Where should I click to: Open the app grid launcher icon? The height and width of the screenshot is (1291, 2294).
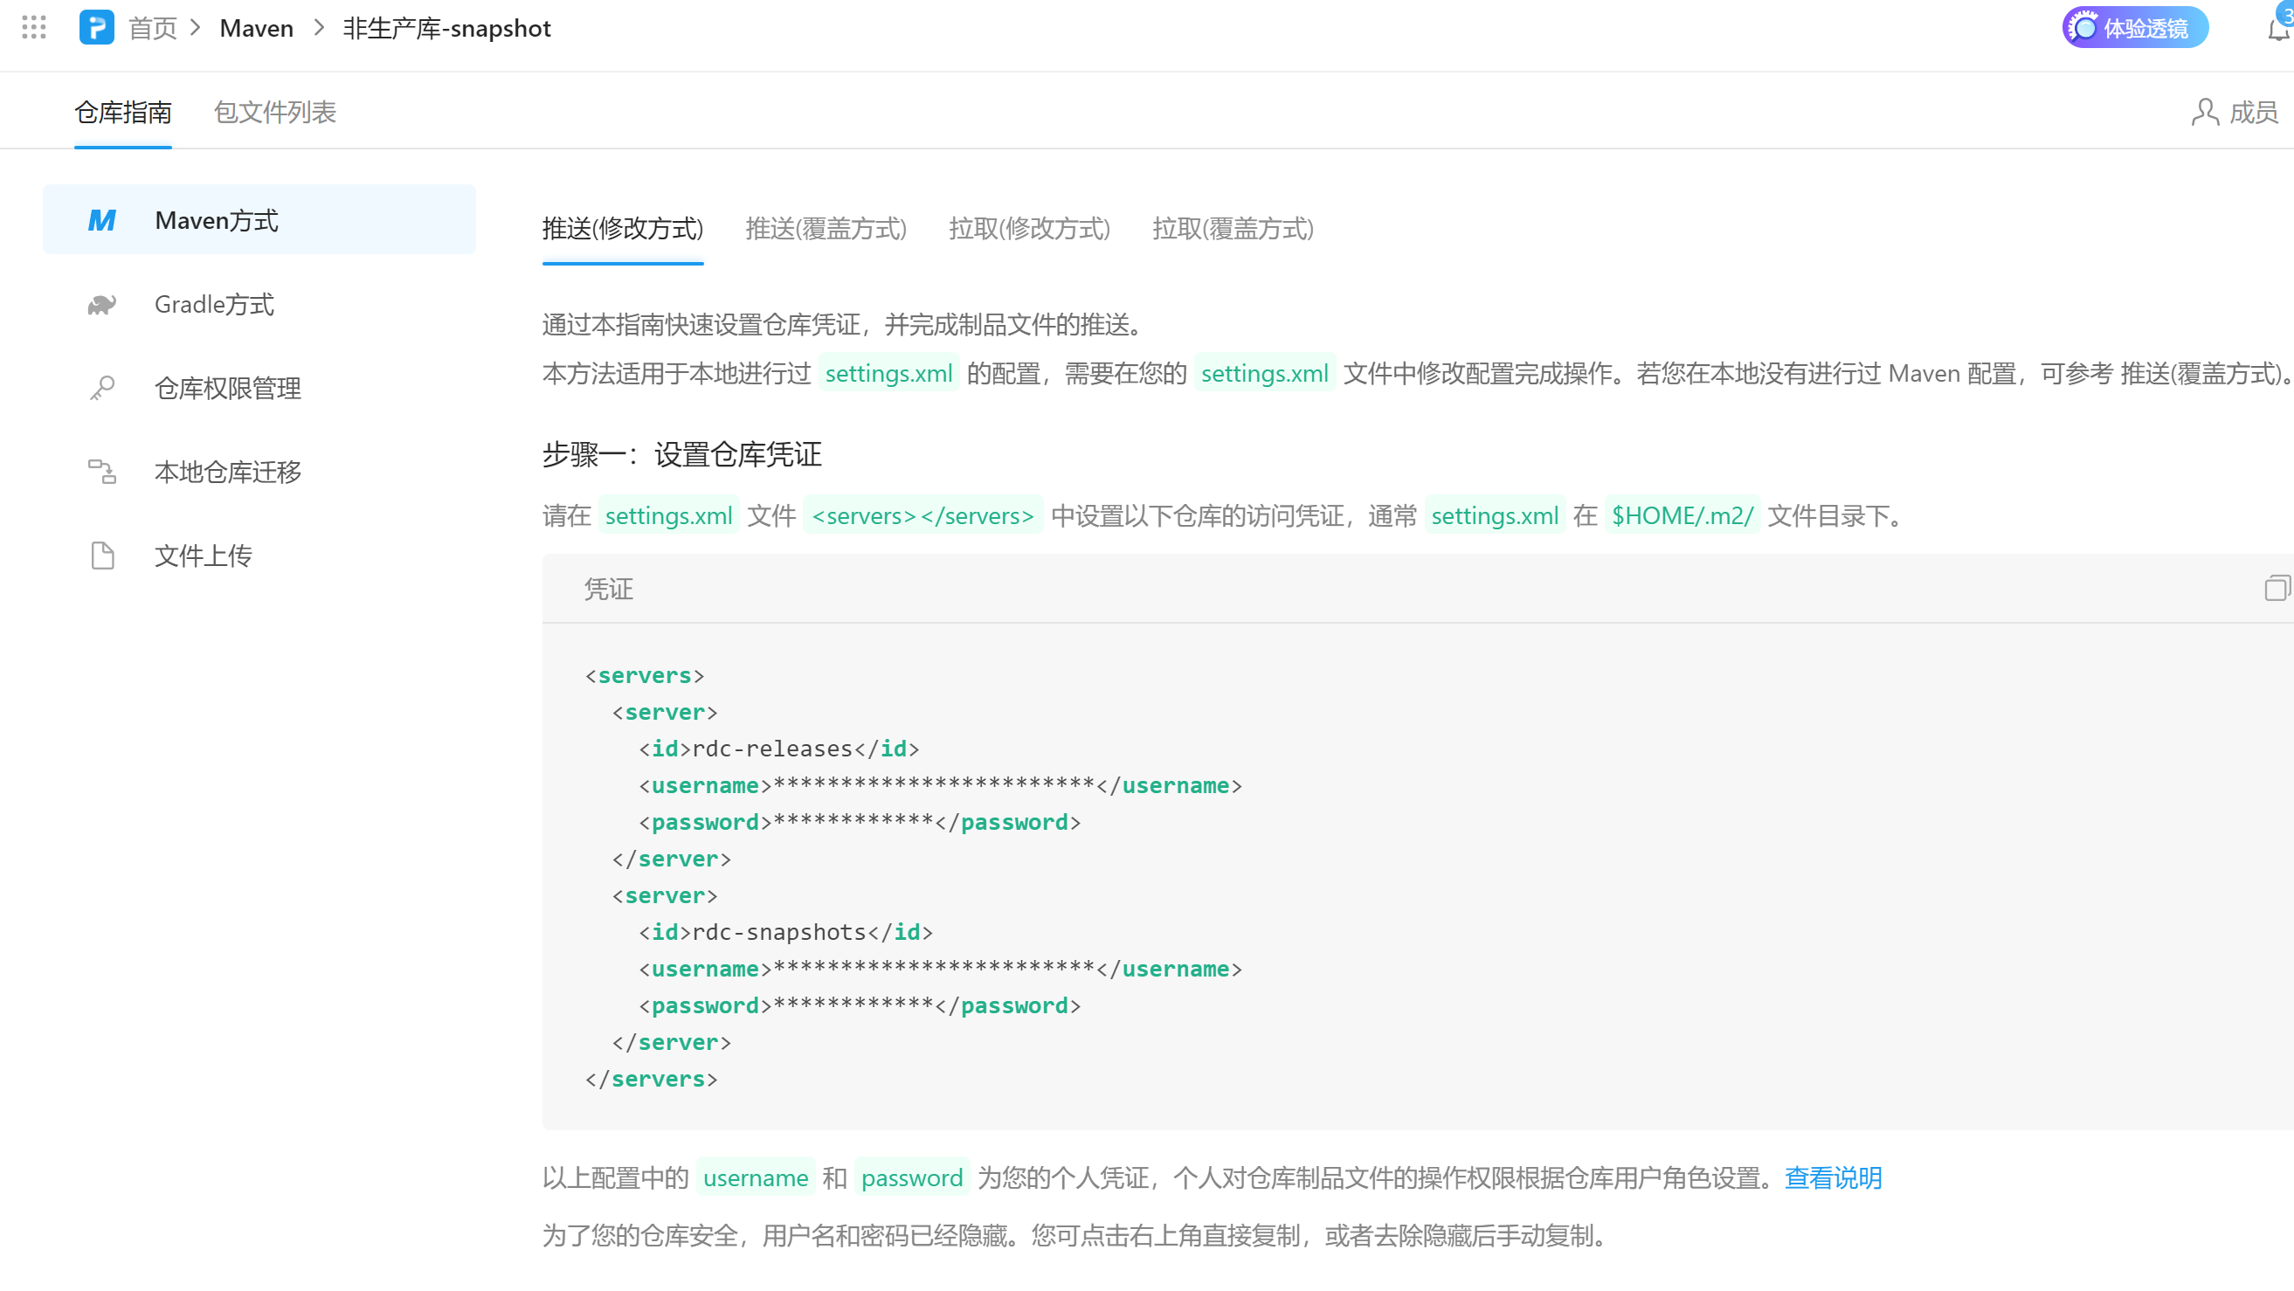point(34,28)
